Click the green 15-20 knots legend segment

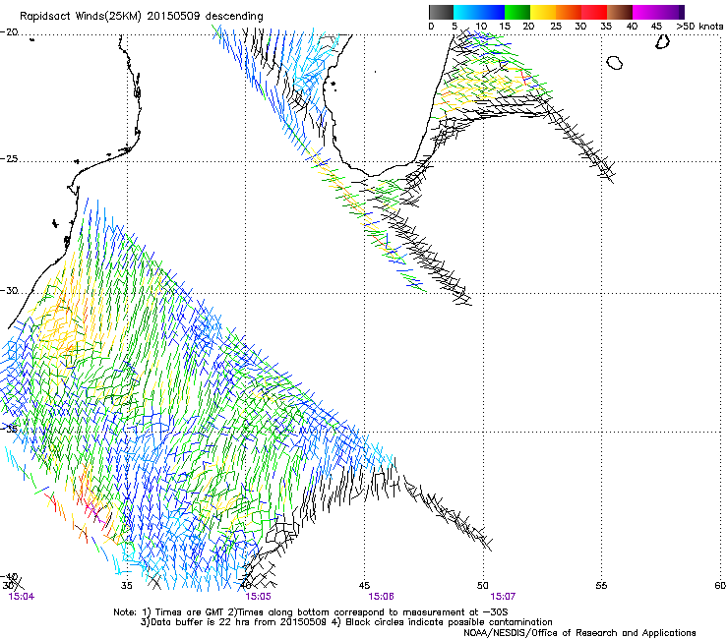(x=517, y=12)
